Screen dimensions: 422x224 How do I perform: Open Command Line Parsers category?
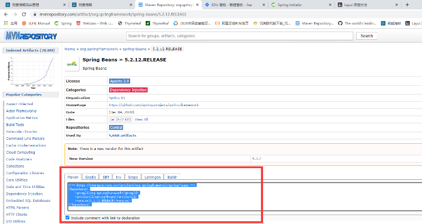[25, 138]
